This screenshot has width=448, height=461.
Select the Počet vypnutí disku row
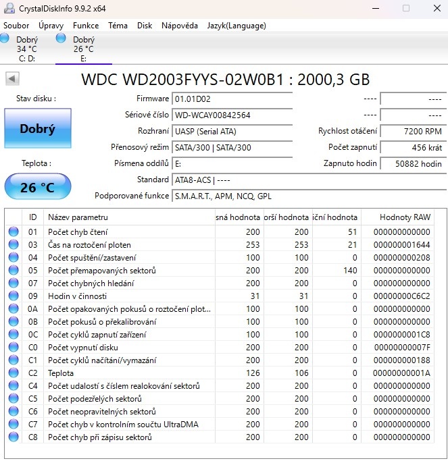point(220,347)
